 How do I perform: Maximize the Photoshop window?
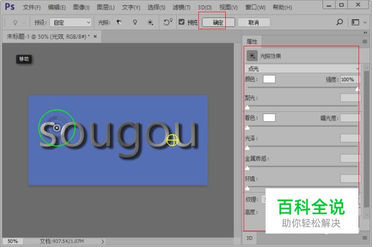coord(341,5)
